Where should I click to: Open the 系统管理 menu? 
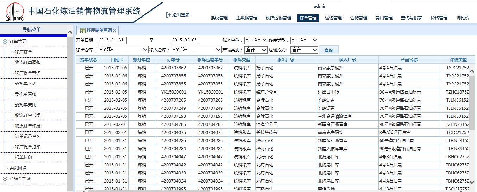219,18
